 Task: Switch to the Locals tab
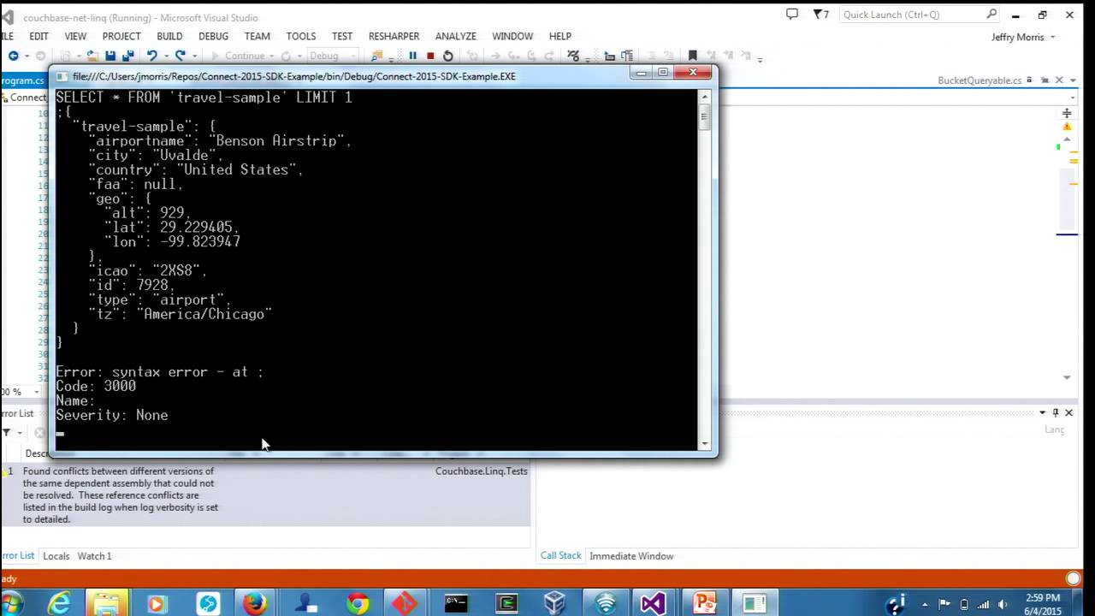[56, 556]
